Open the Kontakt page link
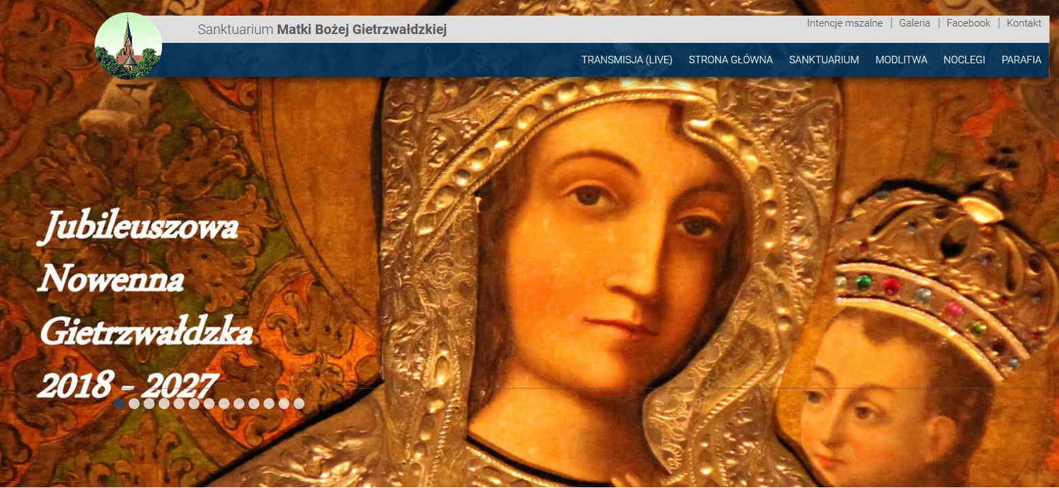The image size is (1059, 488). [x=1024, y=23]
